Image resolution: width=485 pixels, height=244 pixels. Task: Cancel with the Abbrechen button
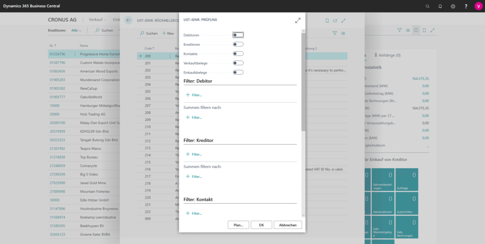[287, 225]
